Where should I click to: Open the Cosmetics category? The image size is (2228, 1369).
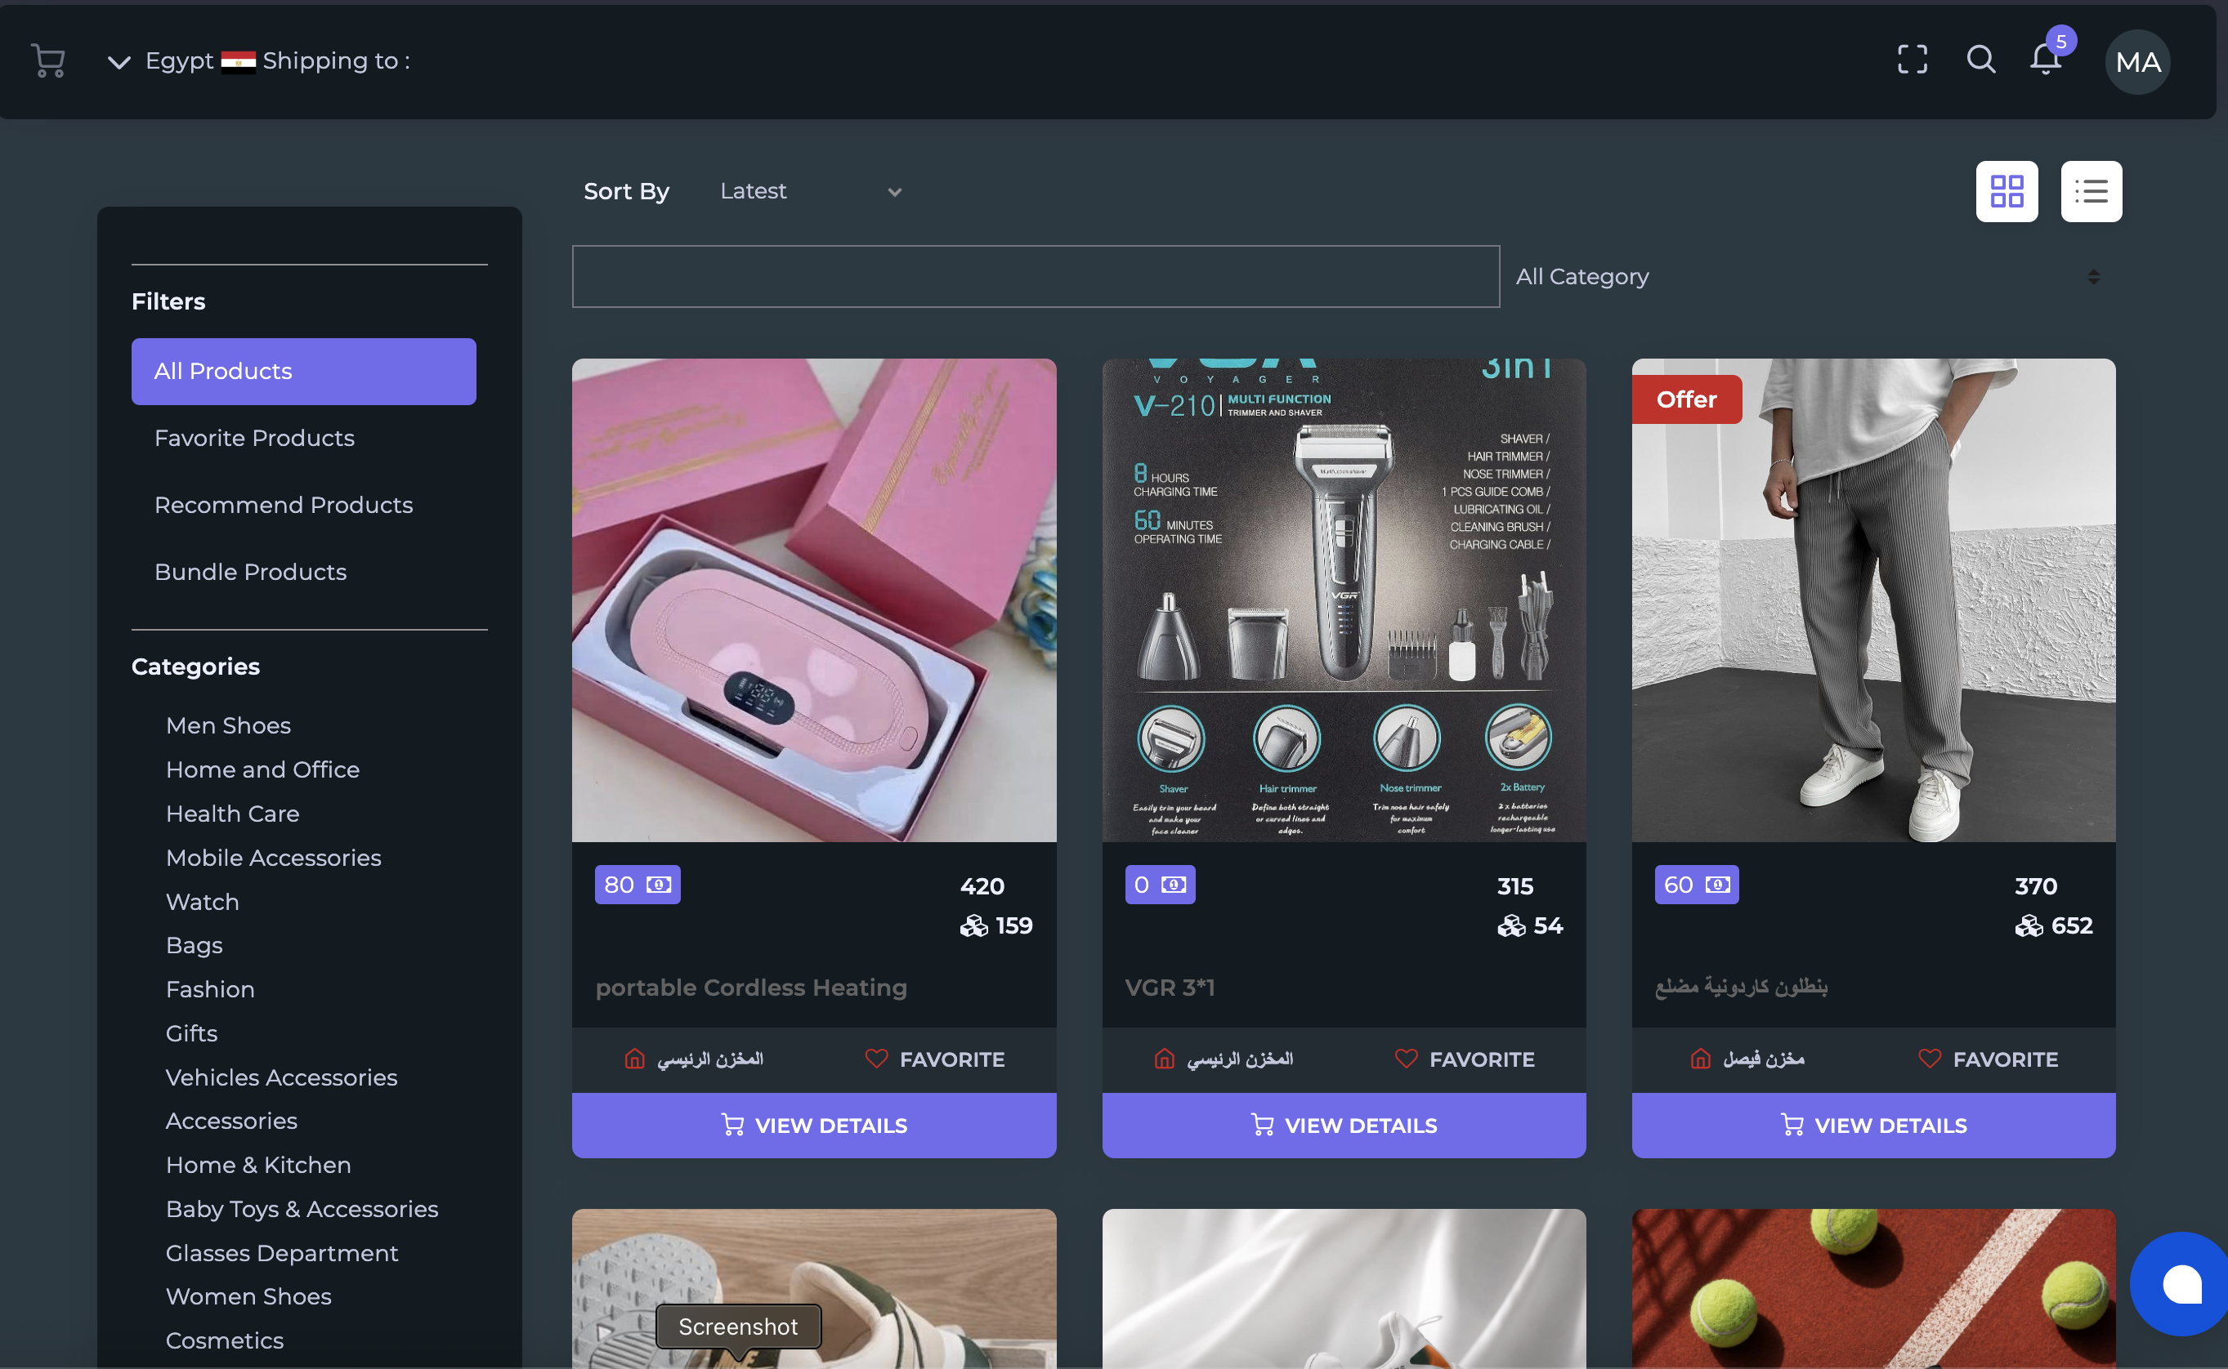[x=225, y=1341]
